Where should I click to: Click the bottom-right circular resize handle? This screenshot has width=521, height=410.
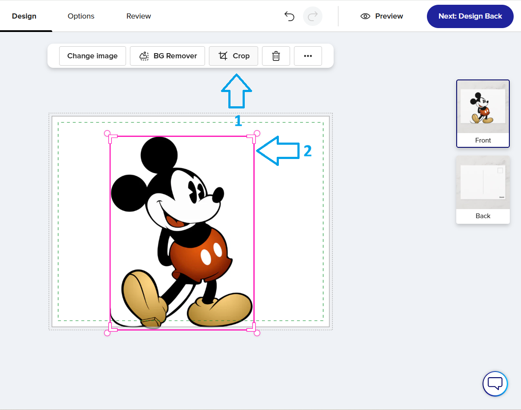tap(257, 333)
